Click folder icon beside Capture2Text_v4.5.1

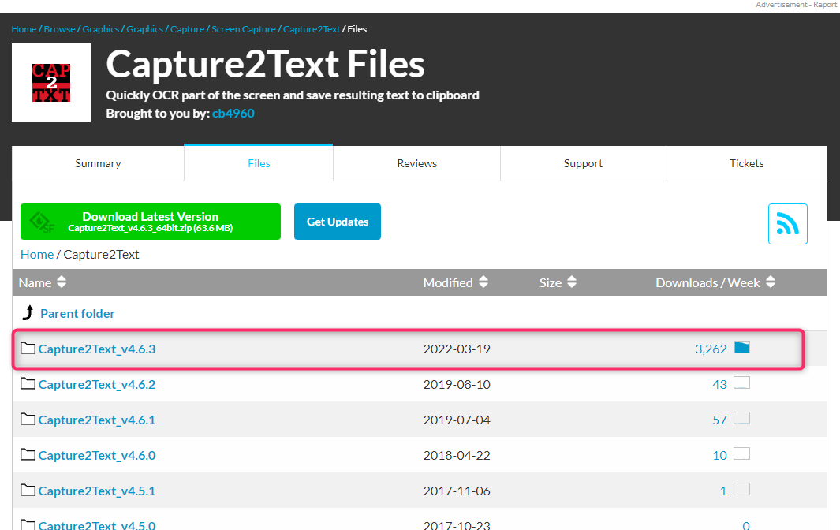(28, 491)
